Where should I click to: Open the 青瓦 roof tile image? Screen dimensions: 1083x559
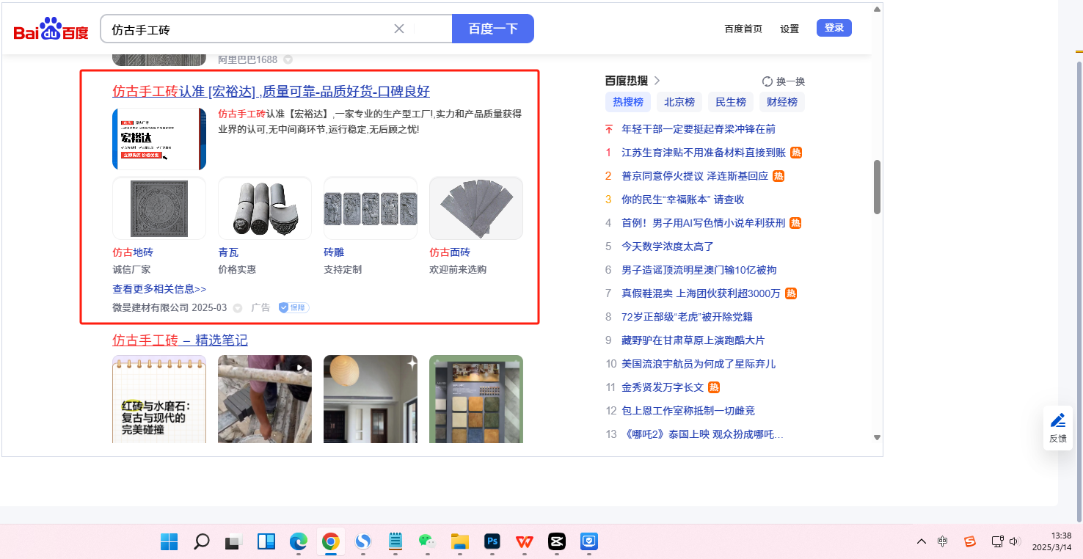pos(265,208)
